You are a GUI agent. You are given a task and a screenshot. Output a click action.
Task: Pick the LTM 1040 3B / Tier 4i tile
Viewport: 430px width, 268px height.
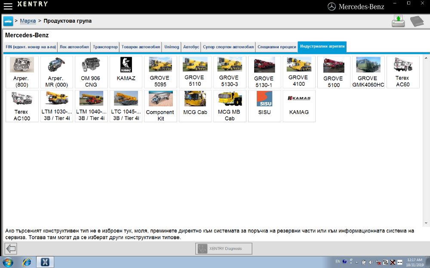tap(91, 106)
